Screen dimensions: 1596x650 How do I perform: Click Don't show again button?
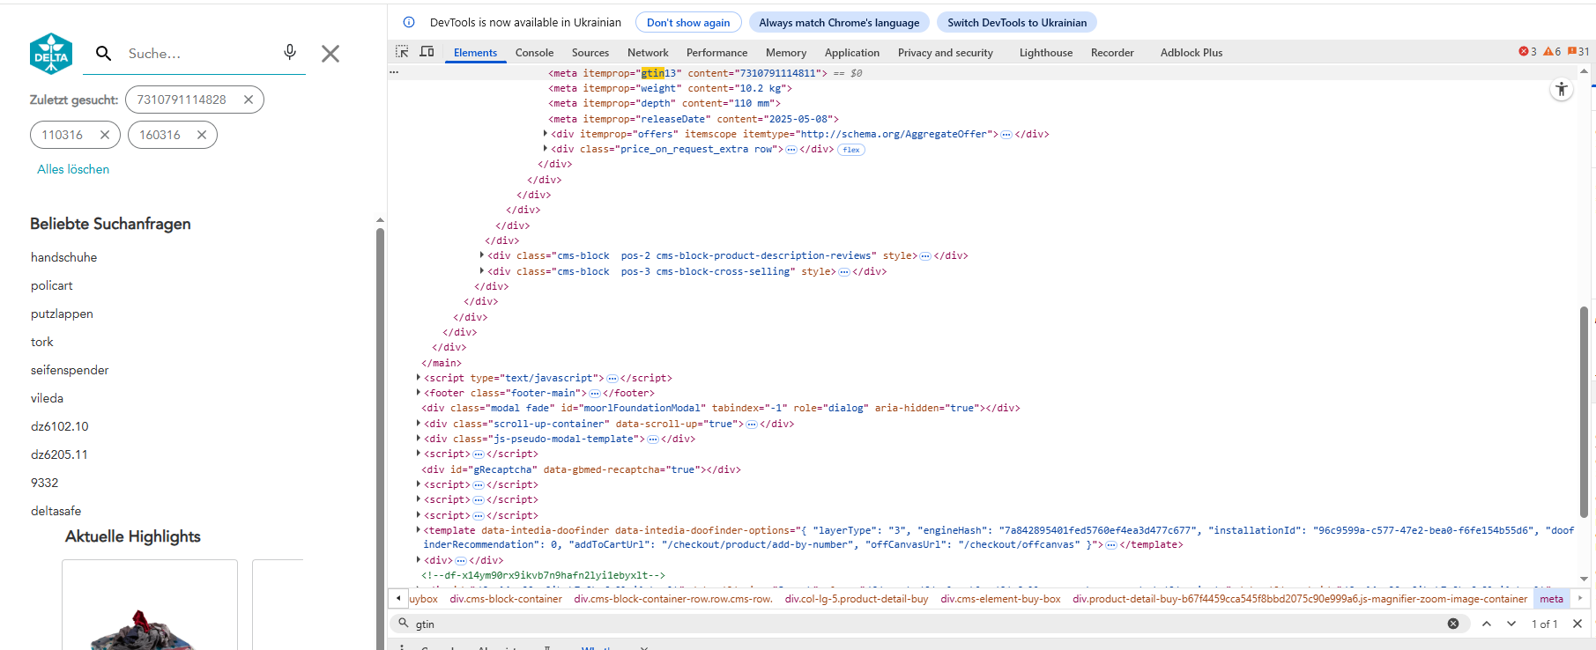pos(688,23)
